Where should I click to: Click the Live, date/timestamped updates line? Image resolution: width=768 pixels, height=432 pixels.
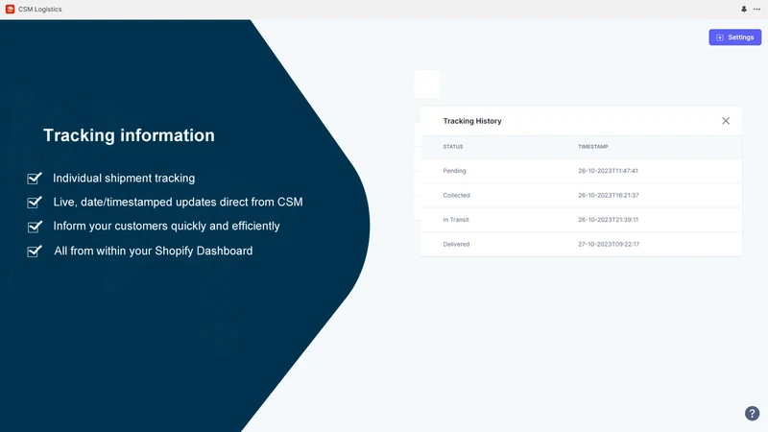pos(178,202)
